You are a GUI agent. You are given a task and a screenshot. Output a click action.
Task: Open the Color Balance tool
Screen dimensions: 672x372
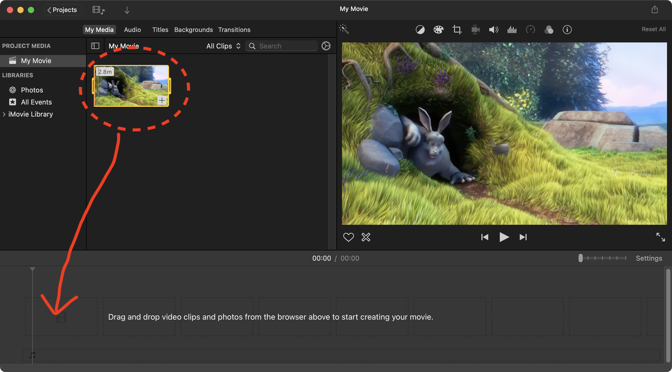(x=420, y=30)
